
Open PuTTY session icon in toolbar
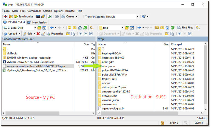tap(43, 16)
